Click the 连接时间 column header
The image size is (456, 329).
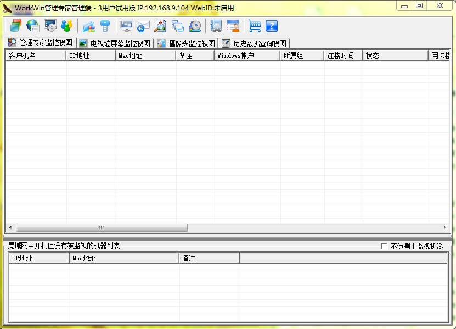pos(343,55)
